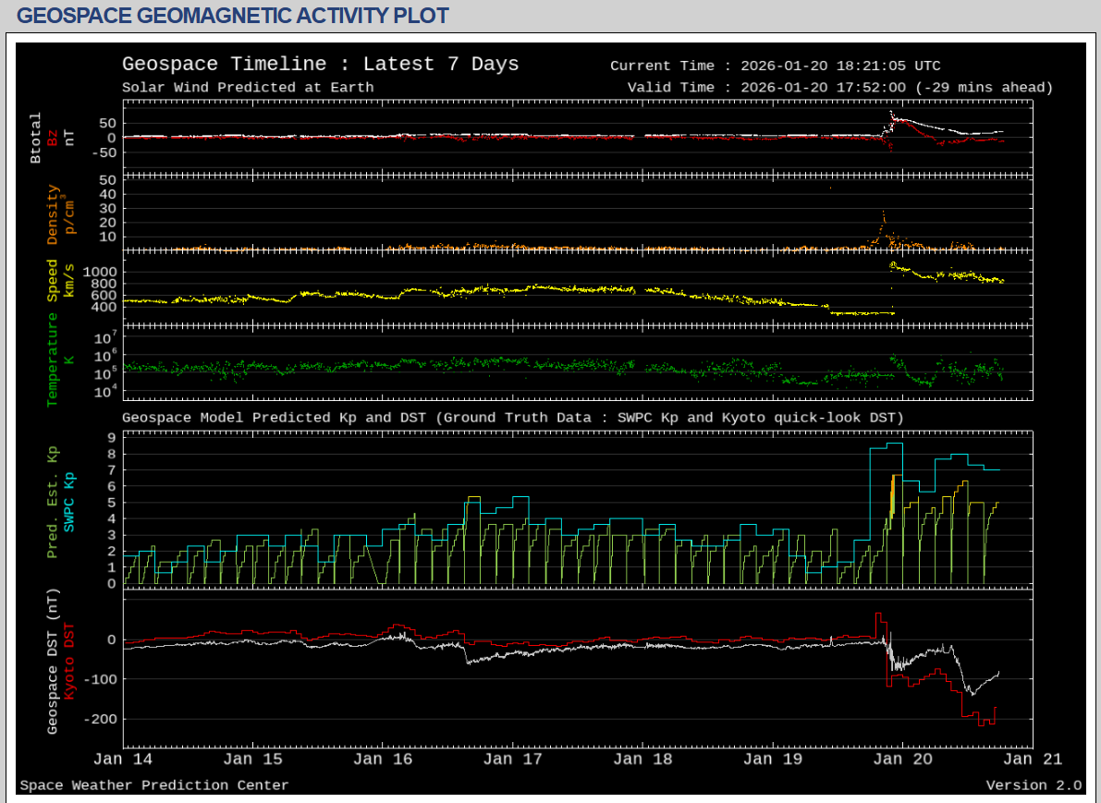Click the orange Density axis label
1101x803 pixels.
(53, 214)
